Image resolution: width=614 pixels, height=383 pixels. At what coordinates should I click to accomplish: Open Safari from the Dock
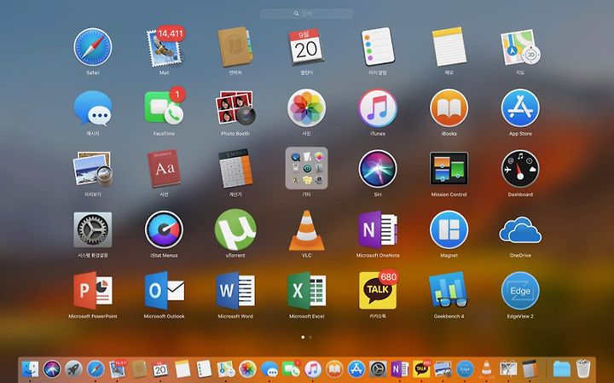tap(96, 368)
